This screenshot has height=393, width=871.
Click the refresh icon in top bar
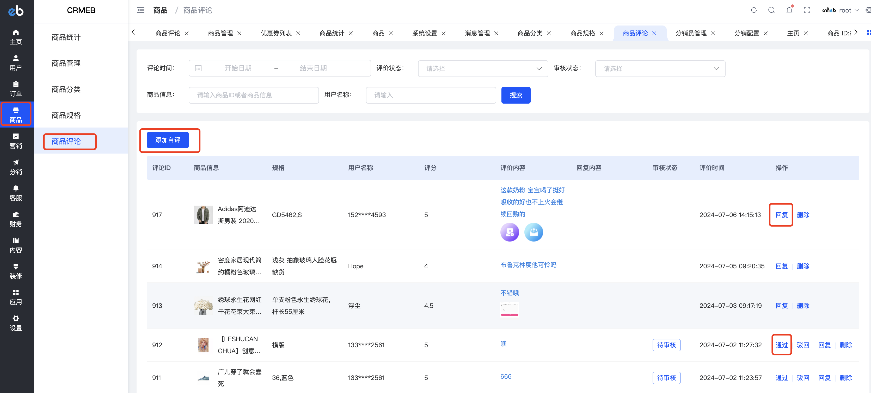tap(754, 10)
